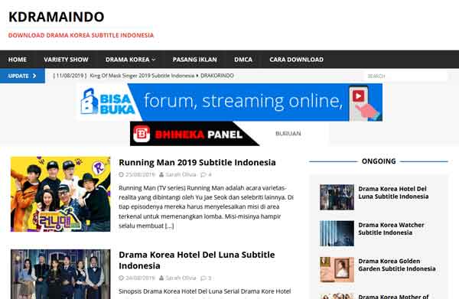Image resolution: width=459 pixels, height=299 pixels.
Task: Open the Hotel Del Luna sidebar thumbnail
Action: (337, 197)
